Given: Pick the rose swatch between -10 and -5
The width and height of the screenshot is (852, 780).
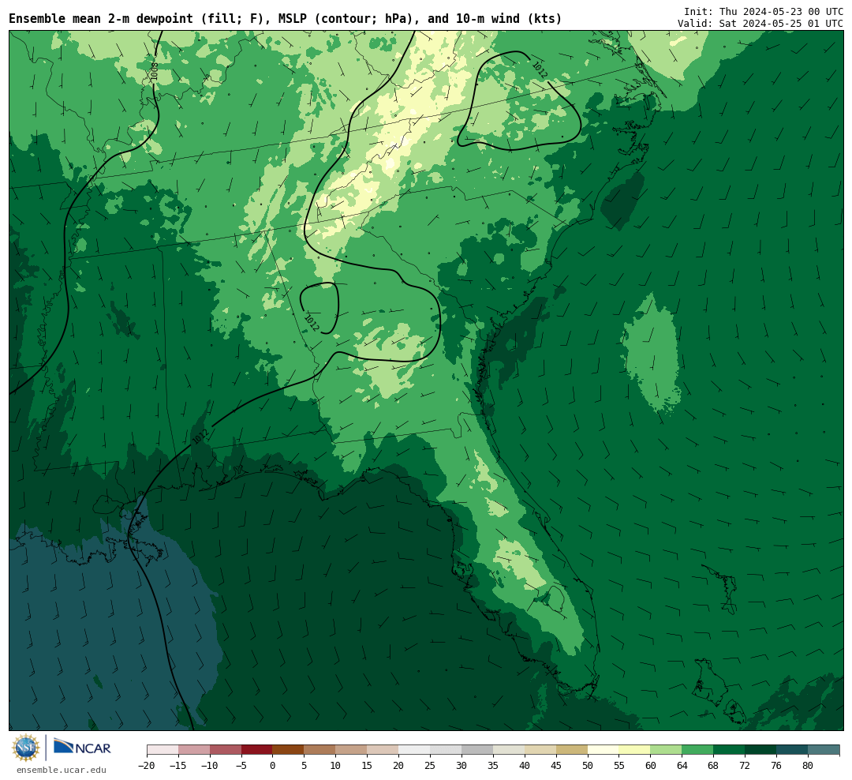Looking at the screenshot, I should click(x=226, y=750).
